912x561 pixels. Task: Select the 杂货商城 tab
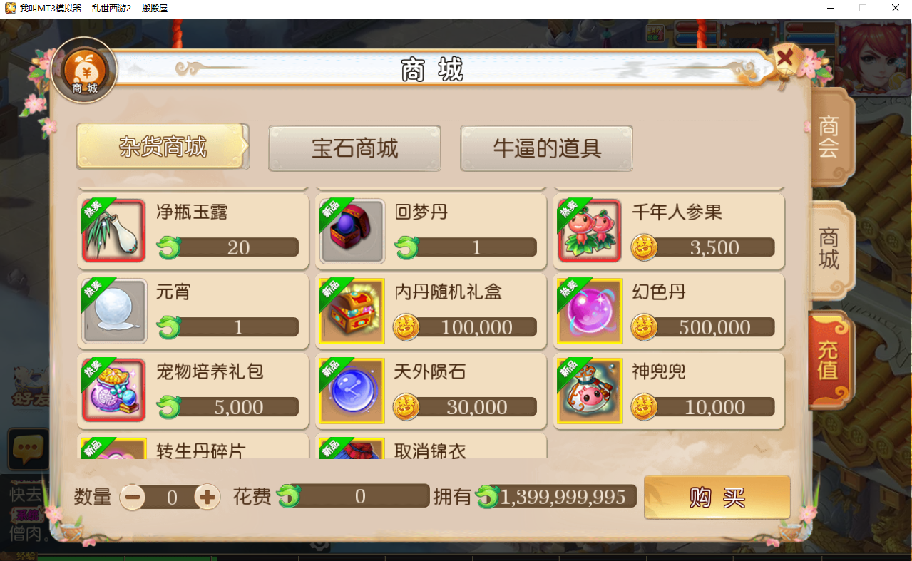point(163,147)
